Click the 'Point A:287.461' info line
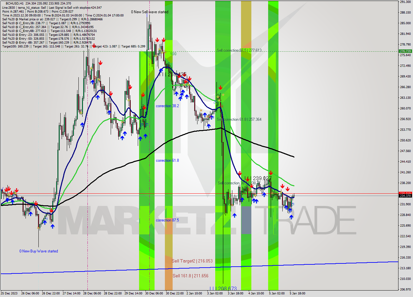The image size is (413, 297). coord(37,11)
